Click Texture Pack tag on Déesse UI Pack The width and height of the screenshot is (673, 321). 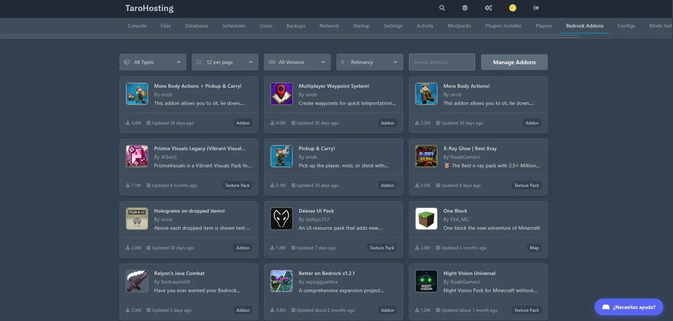(x=382, y=248)
